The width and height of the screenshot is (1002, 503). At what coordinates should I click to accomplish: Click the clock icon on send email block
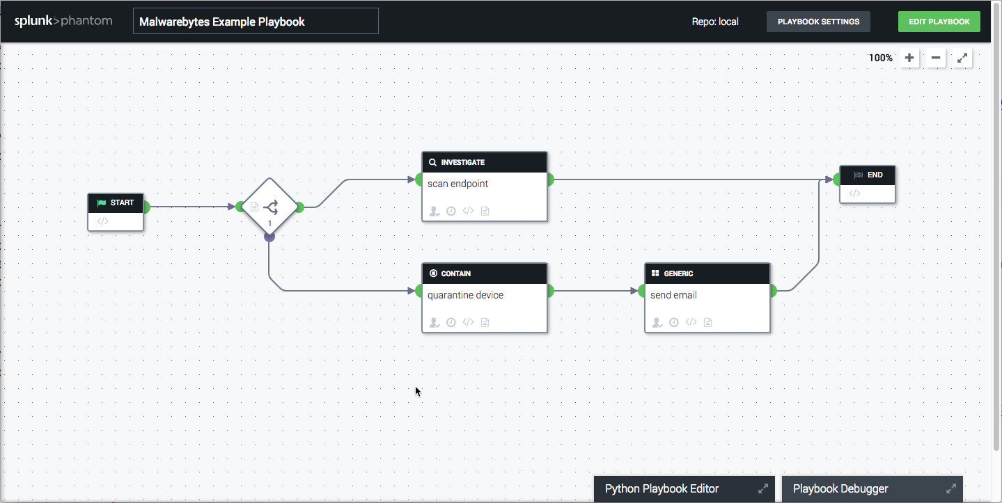click(x=674, y=322)
